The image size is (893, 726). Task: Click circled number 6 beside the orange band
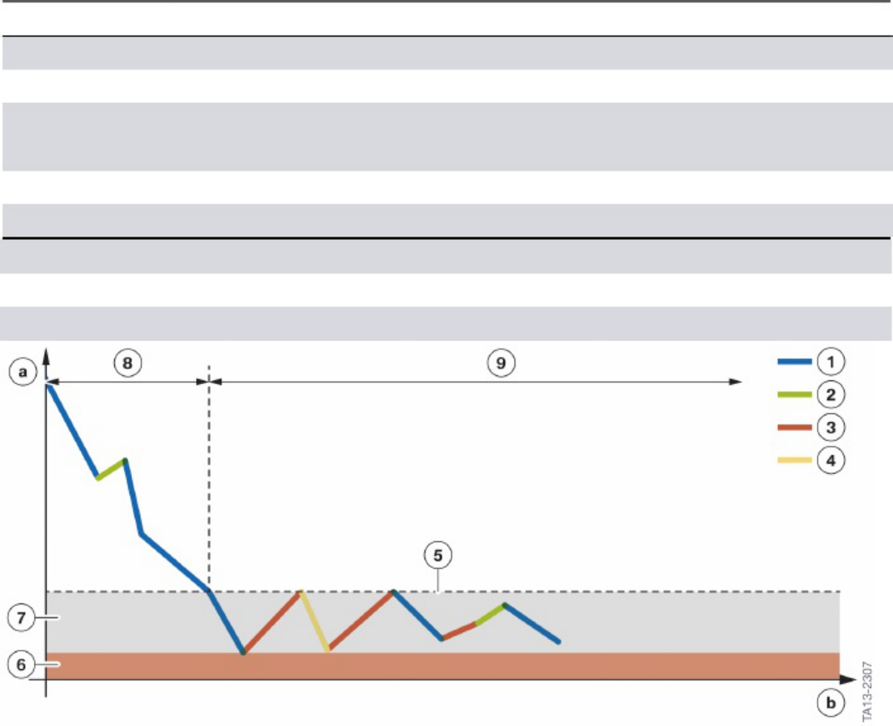pos(22,664)
